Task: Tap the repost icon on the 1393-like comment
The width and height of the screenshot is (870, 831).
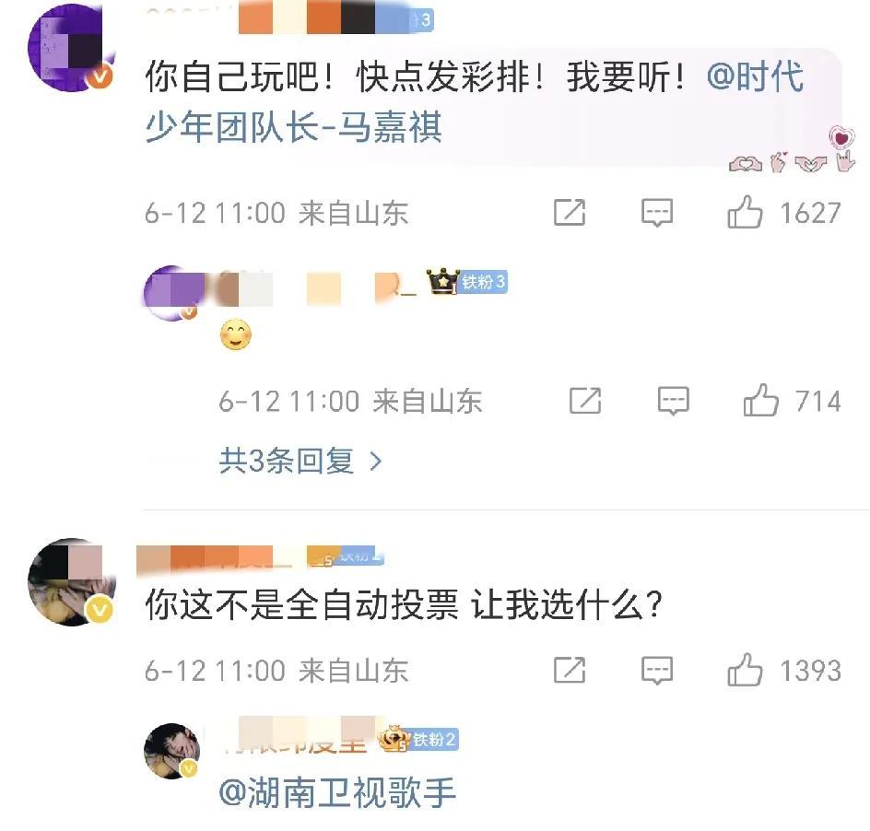Action: 570,670
